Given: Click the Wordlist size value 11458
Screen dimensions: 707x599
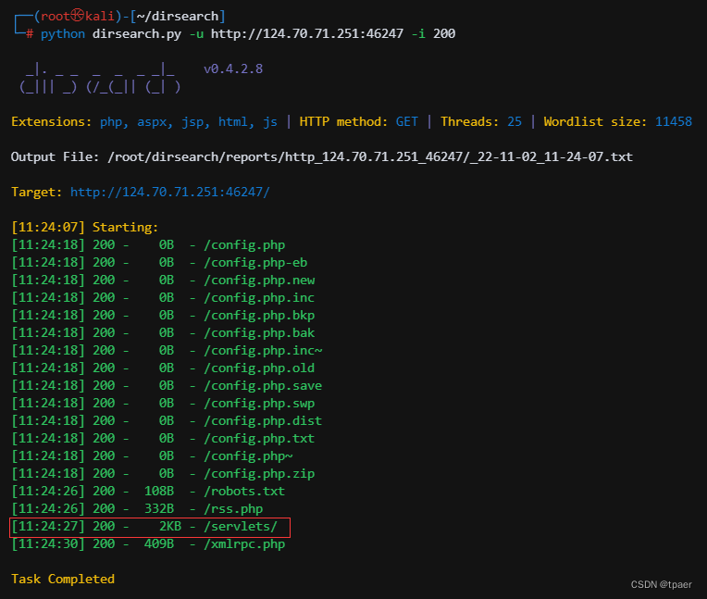Looking at the screenshot, I should click(674, 122).
